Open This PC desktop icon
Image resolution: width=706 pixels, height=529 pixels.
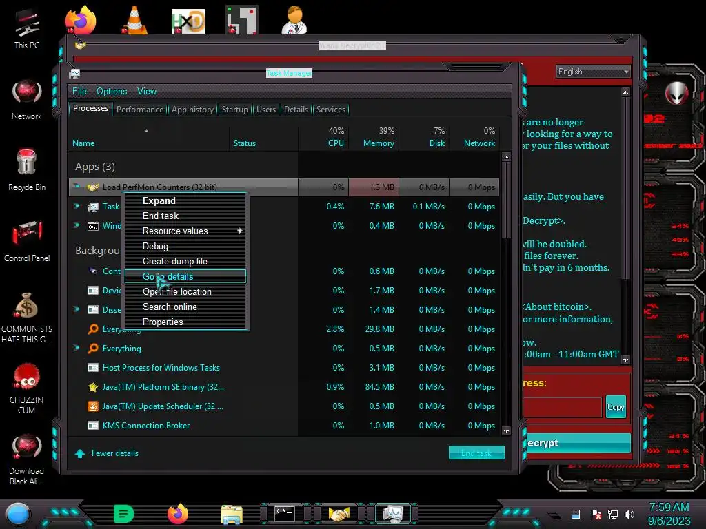coord(27,28)
